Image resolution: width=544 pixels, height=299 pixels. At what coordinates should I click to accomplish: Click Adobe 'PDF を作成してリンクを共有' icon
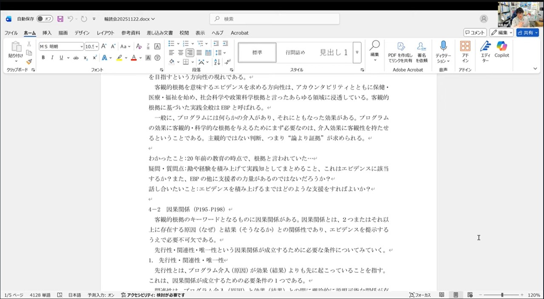(x=400, y=52)
